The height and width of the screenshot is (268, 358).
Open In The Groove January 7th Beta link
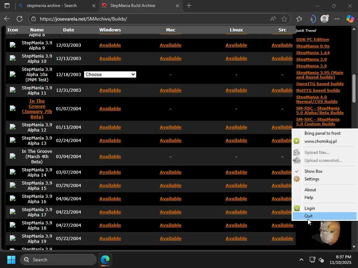[x=37, y=109]
